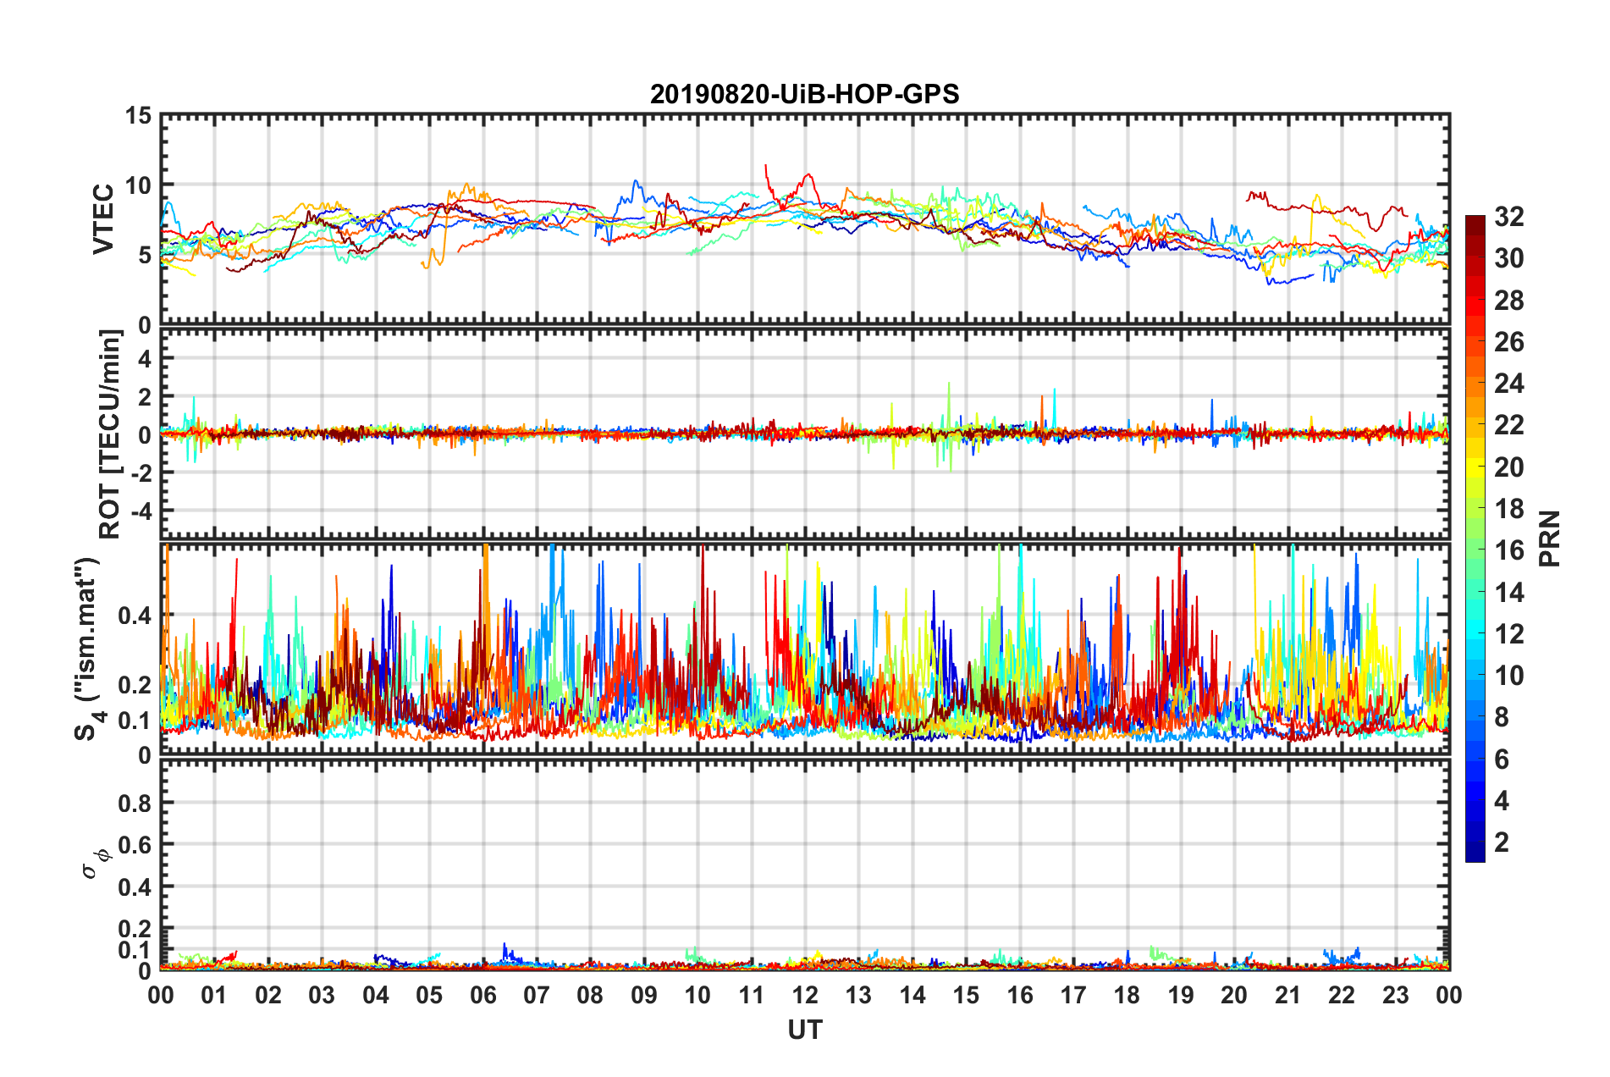The image size is (1610, 1077).
Task: Click VTEC axis tick 15
Action: (x=139, y=115)
